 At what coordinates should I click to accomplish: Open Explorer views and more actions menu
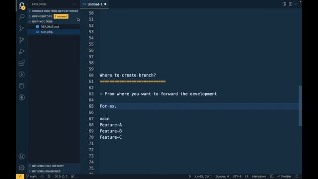pyautogui.click(x=75, y=4)
